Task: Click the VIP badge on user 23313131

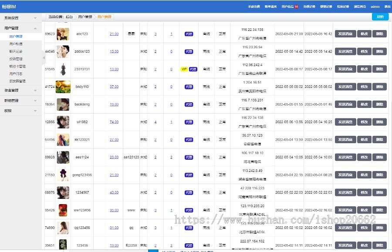Action: point(184,69)
